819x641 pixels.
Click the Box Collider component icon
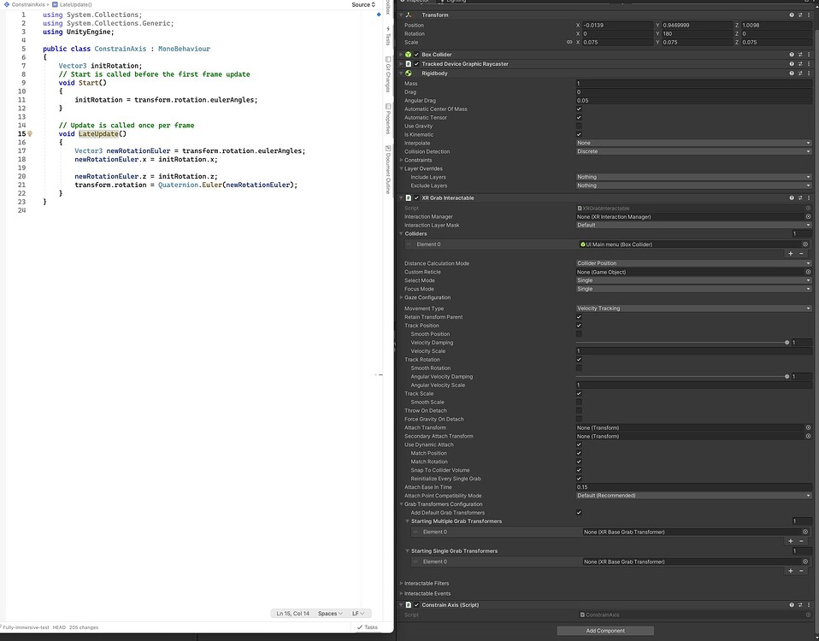[408, 54]
